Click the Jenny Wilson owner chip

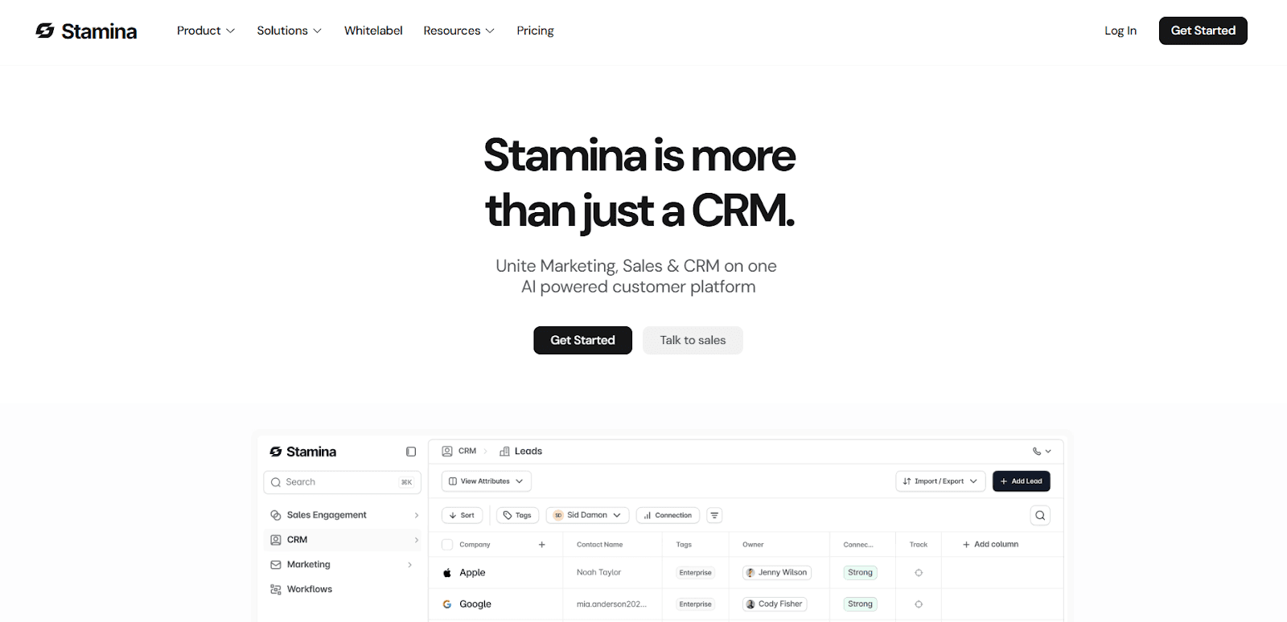click(x=777, y=573)
